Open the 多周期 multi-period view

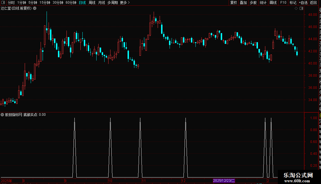[x=112, y=3]
